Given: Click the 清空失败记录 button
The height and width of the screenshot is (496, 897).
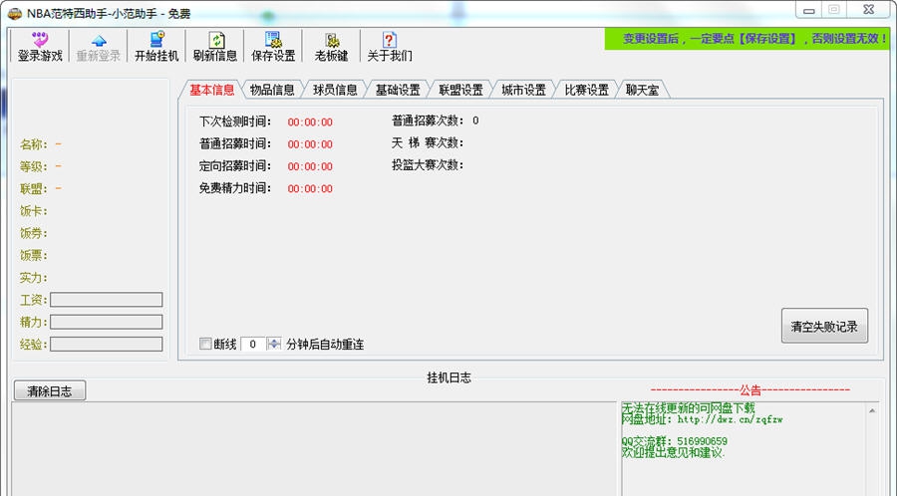Looking at the screenshot, I should pos(824,327).
